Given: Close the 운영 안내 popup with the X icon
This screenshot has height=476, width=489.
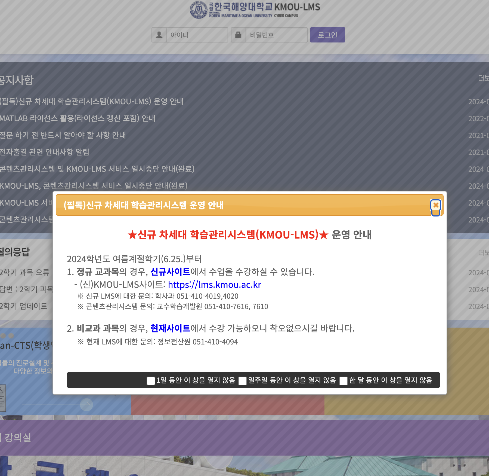Looking at the screenshot, I should coord(436,205).
